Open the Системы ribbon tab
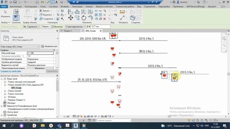Screen dimensions: 230x129 [x=53, y=6]
